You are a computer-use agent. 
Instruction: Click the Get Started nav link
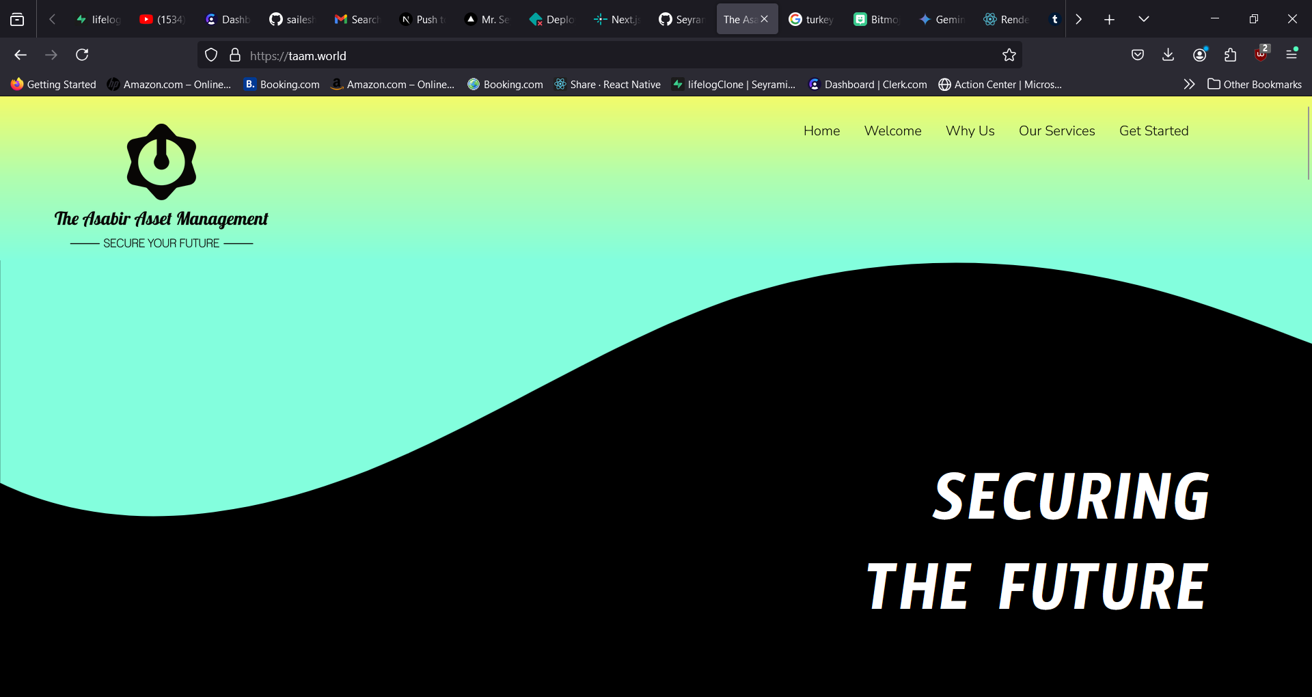pyautogui.click(x=1153, y=131)
